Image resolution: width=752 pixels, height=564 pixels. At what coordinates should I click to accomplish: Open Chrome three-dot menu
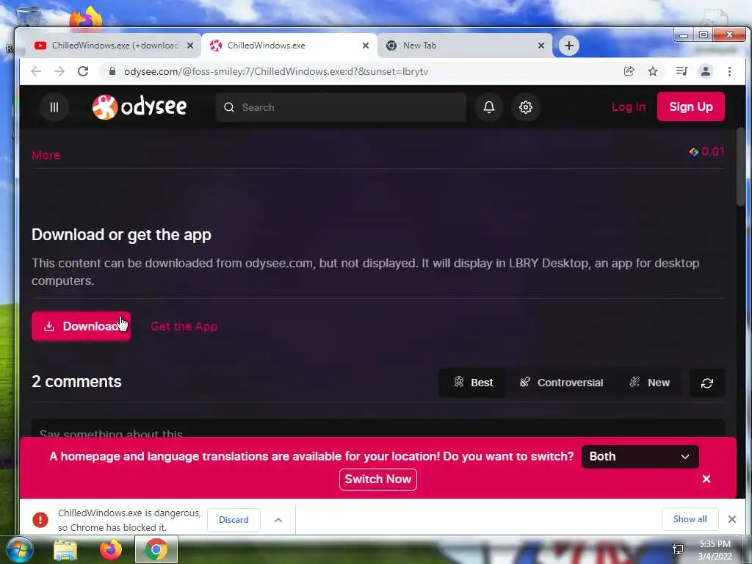click(729, 71)
